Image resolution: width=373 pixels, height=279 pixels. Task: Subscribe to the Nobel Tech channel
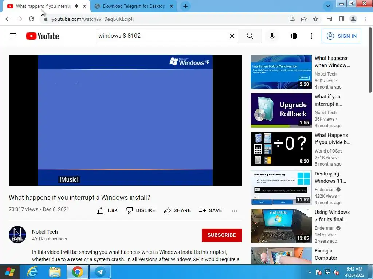tap(222, 235)
